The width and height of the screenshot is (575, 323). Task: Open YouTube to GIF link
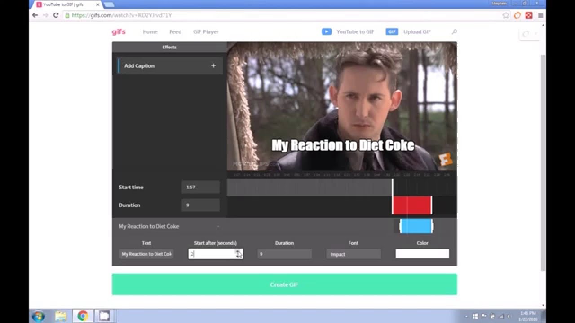coord(355,32)
